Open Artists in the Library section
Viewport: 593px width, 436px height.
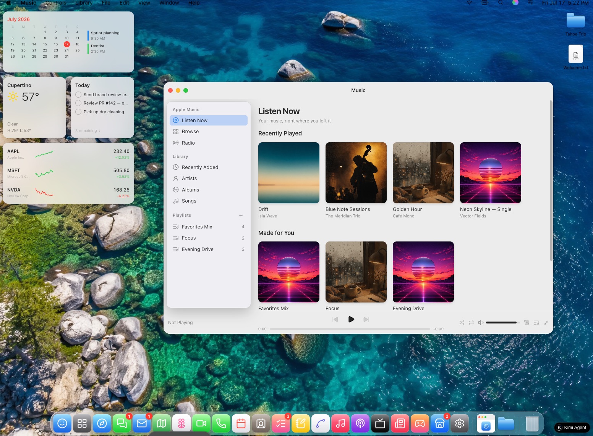(x=209, y=179)
